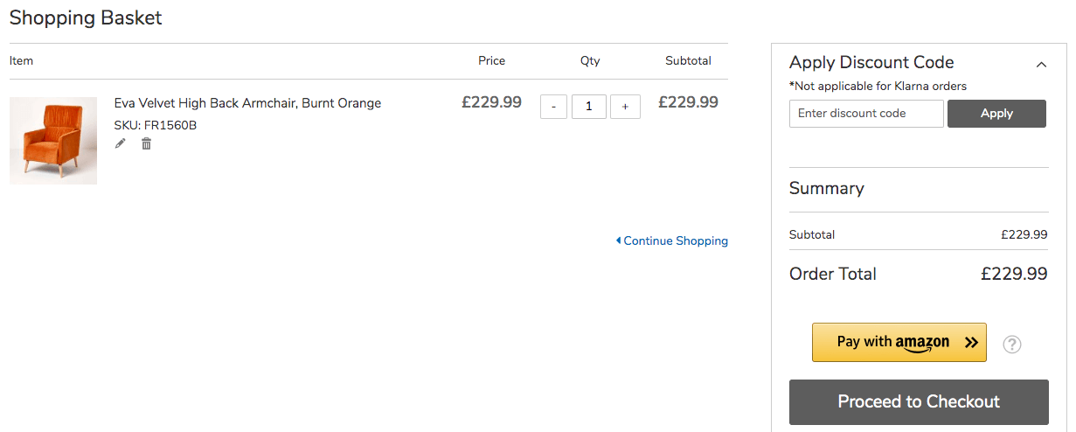Remove the armchair using the trash icon
This screenshot has height=432, width=1076.
147,143
